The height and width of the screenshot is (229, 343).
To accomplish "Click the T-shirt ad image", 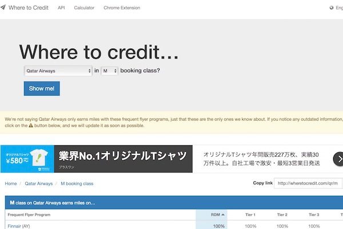I will 27,159.
